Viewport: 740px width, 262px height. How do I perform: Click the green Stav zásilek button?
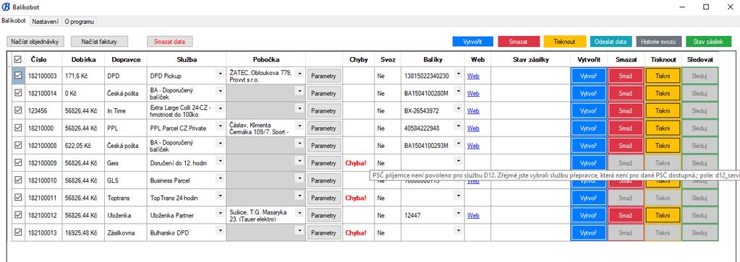click(x=708, y=41)
